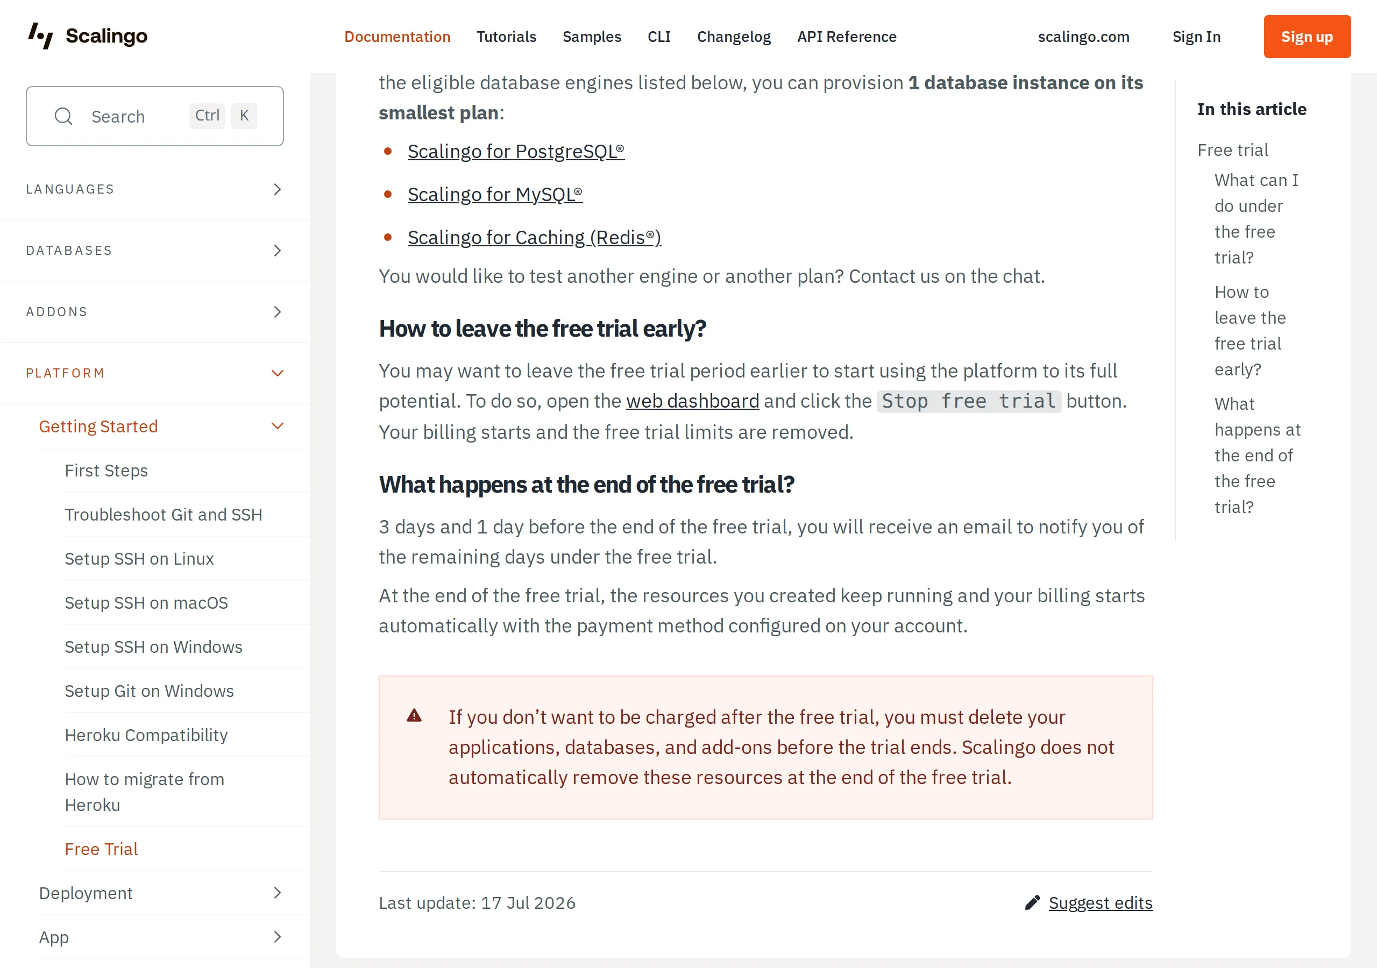1377x968 pixels.
Task: Click the 'Stop free trial' code text
Action: [969, 401]
